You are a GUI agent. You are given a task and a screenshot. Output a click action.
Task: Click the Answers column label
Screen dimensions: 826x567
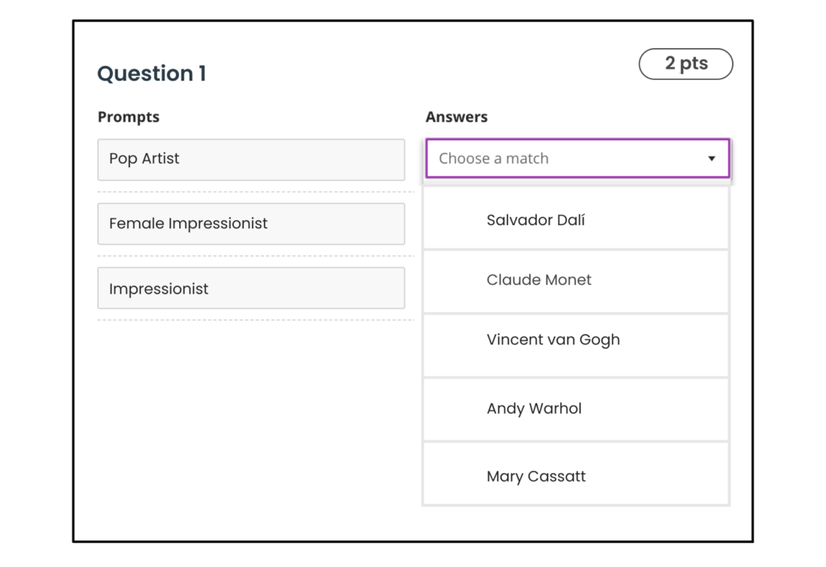457,117
